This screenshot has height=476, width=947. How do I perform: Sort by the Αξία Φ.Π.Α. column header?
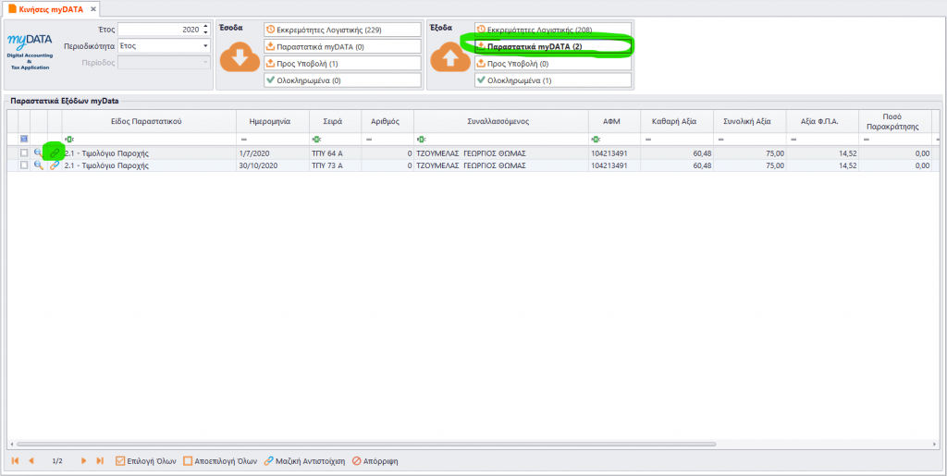[822, 121]
